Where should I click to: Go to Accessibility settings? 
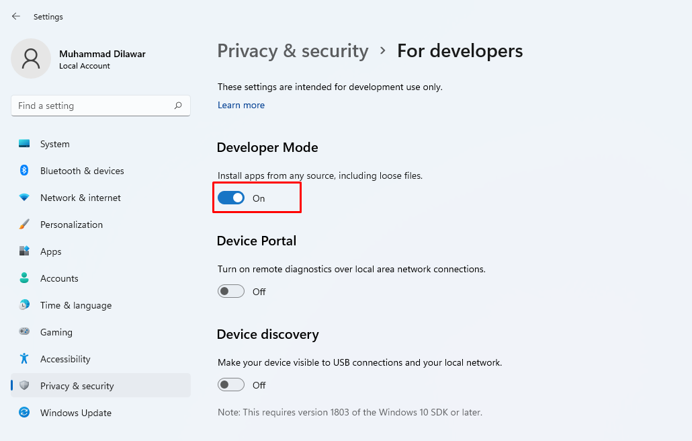pyautogui.click(x=101, y=359)
